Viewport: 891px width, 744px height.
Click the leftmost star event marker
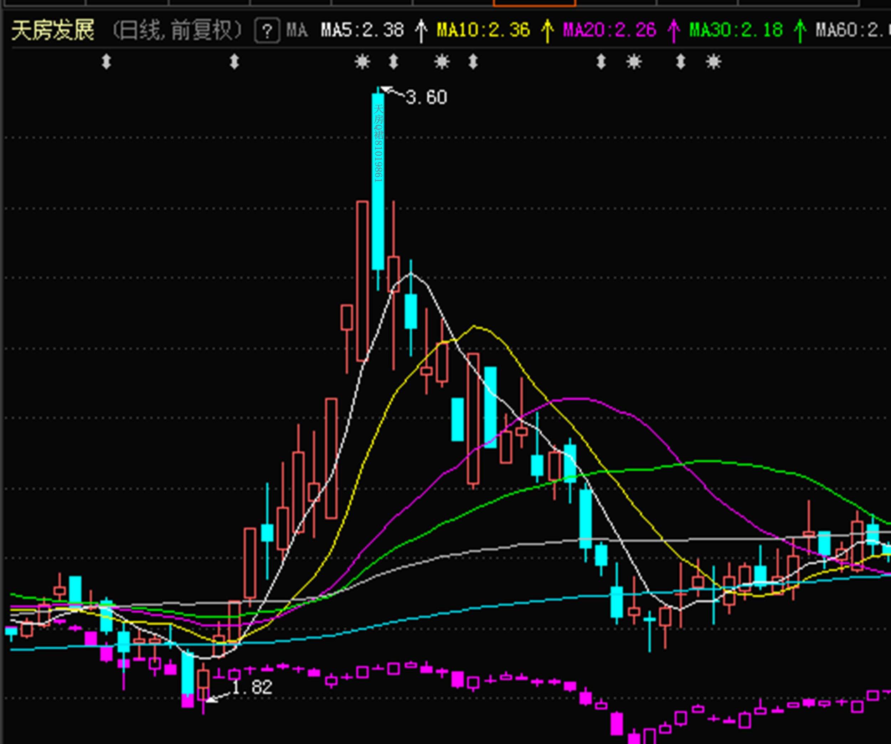click(362, 62)
